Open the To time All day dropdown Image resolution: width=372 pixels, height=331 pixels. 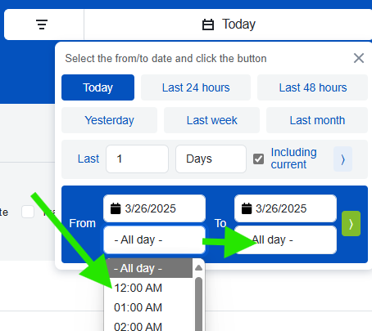click(285, 240)
